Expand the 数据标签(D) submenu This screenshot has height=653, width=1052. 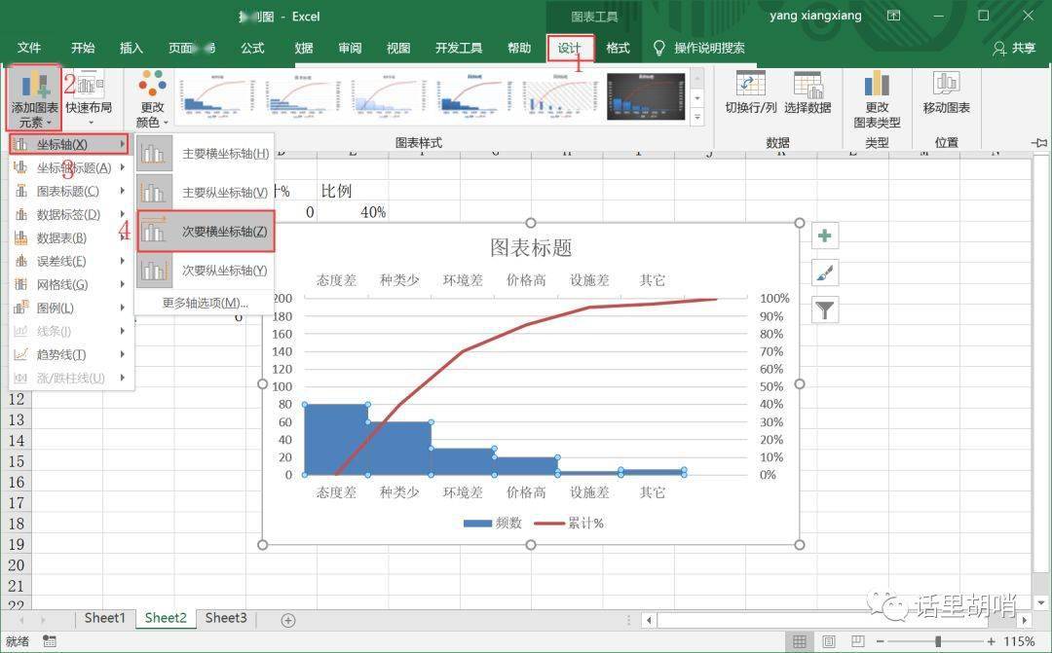pyautogui.click(x=68, y=214)
